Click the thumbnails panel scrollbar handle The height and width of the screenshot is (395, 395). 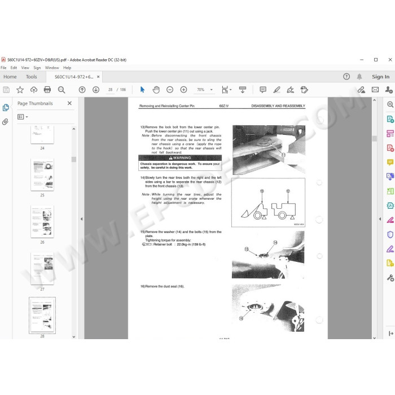74,160
